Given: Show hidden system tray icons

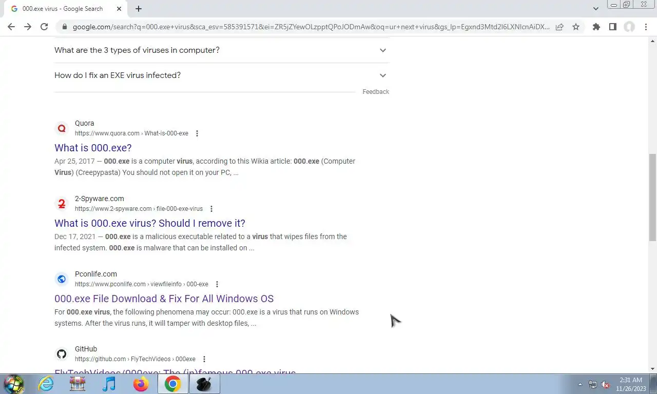Looking at the screenshot, I should point(580,384).
